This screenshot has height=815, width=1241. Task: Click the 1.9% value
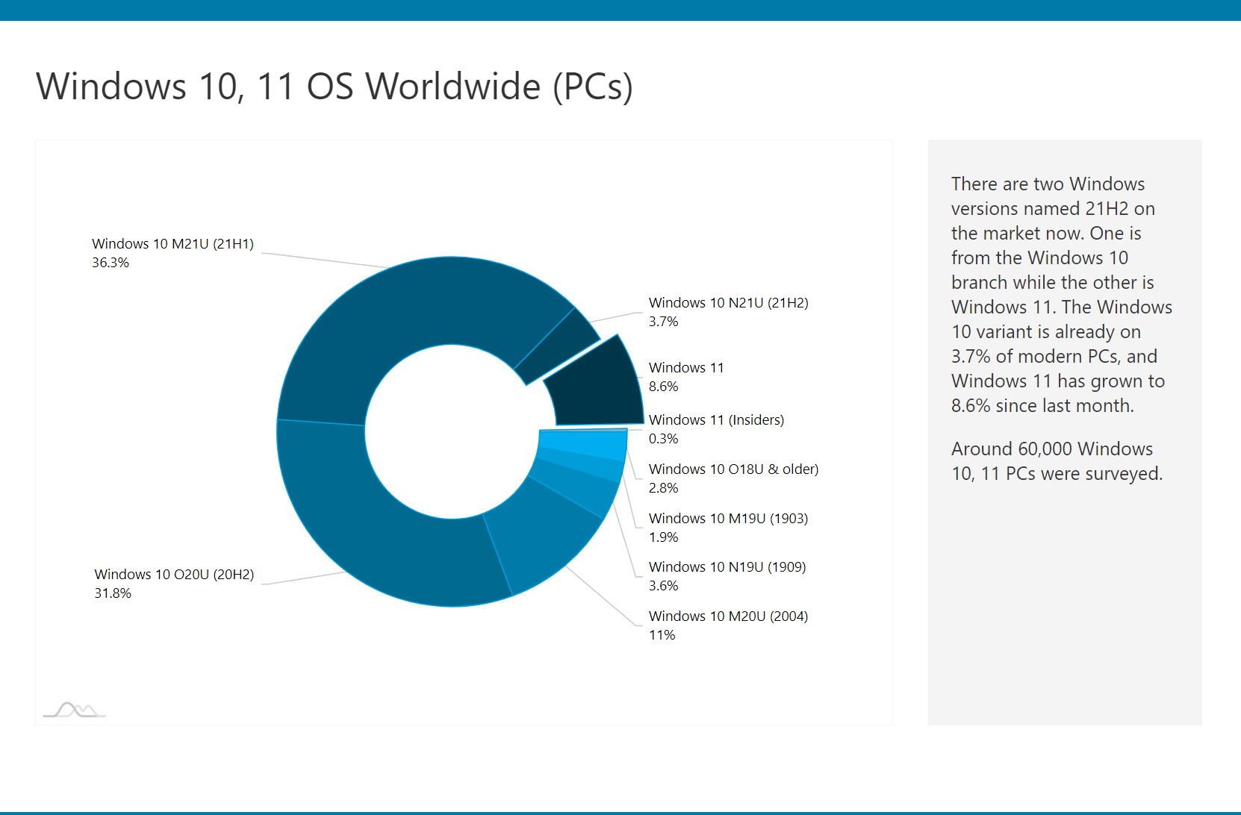click(663, 537)
